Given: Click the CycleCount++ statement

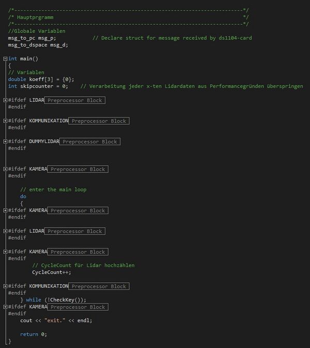Looking at the screenshot, I should pyautogui.click(x=51, y=272).
